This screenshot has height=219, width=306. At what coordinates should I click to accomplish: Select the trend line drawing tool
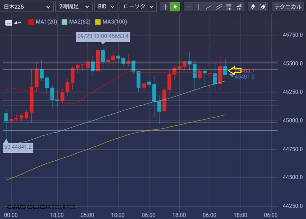(x=209, y=7)
